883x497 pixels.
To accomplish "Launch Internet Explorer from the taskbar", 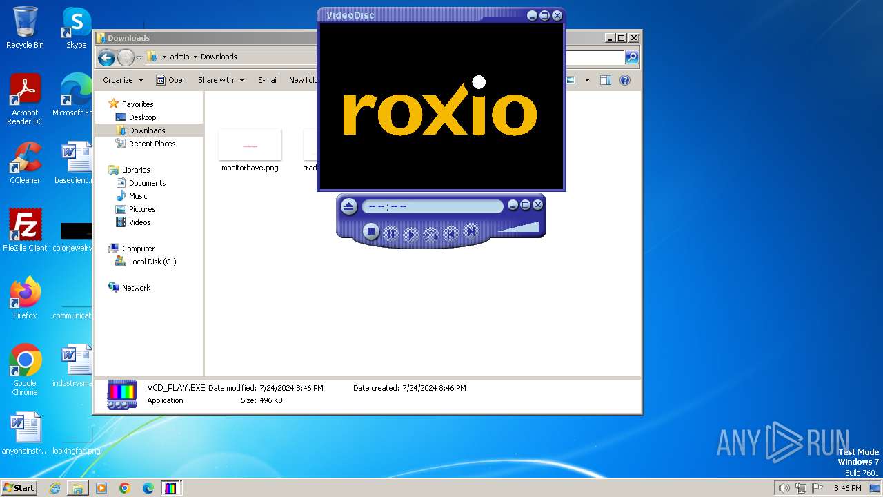I will coord(54,488).
